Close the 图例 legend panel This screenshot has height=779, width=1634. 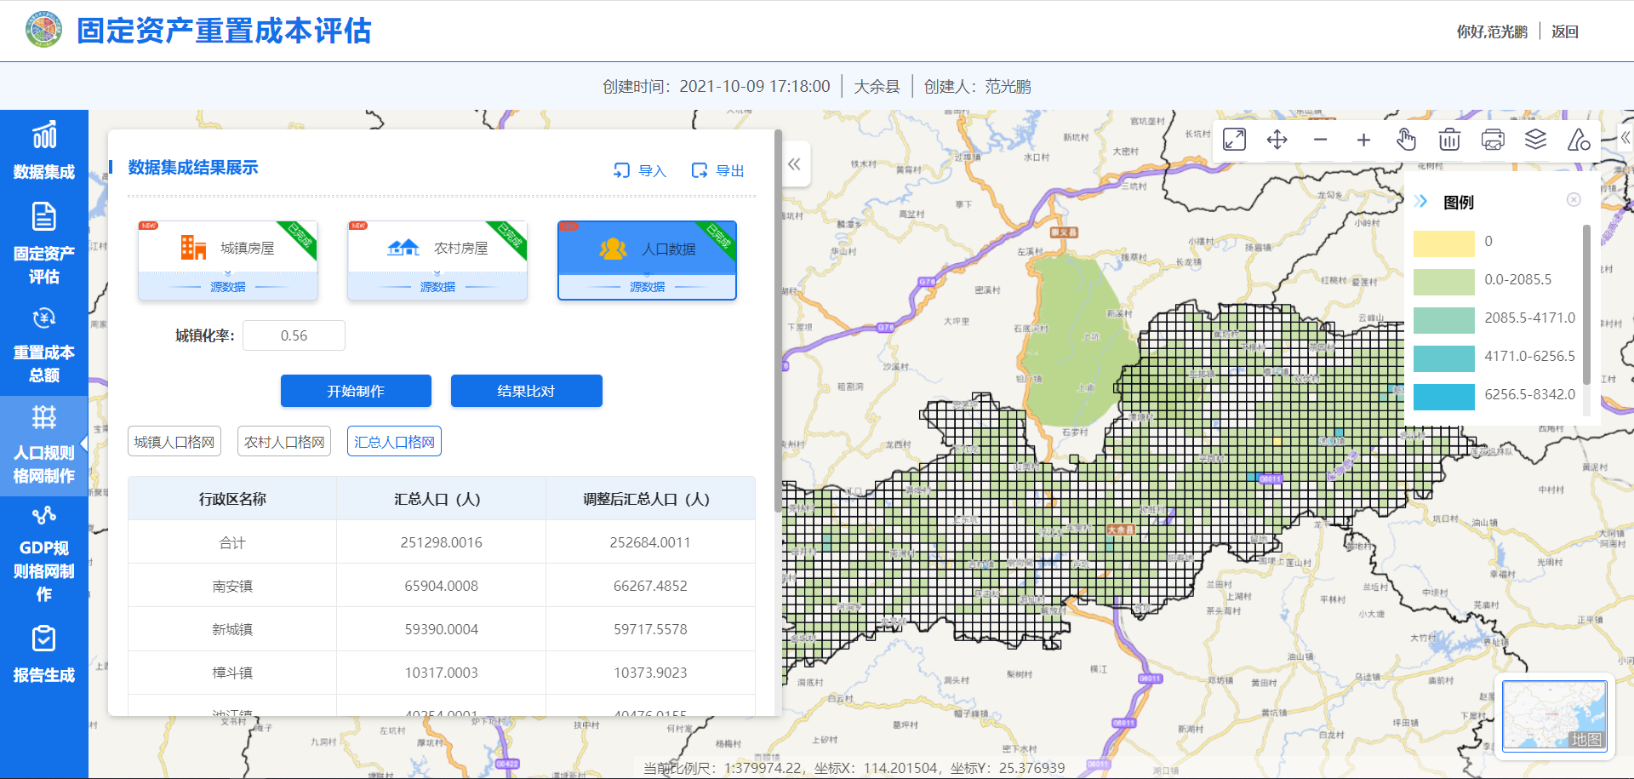tap(1574, 199)
